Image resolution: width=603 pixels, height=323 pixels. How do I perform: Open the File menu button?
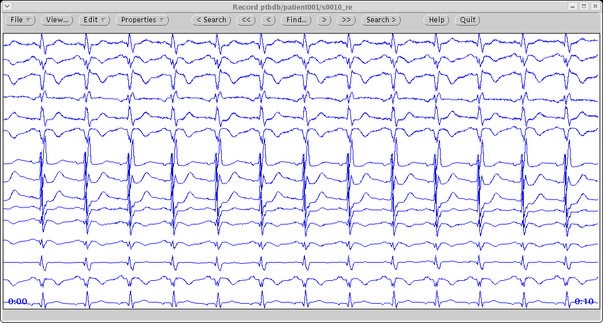(20, 20)
